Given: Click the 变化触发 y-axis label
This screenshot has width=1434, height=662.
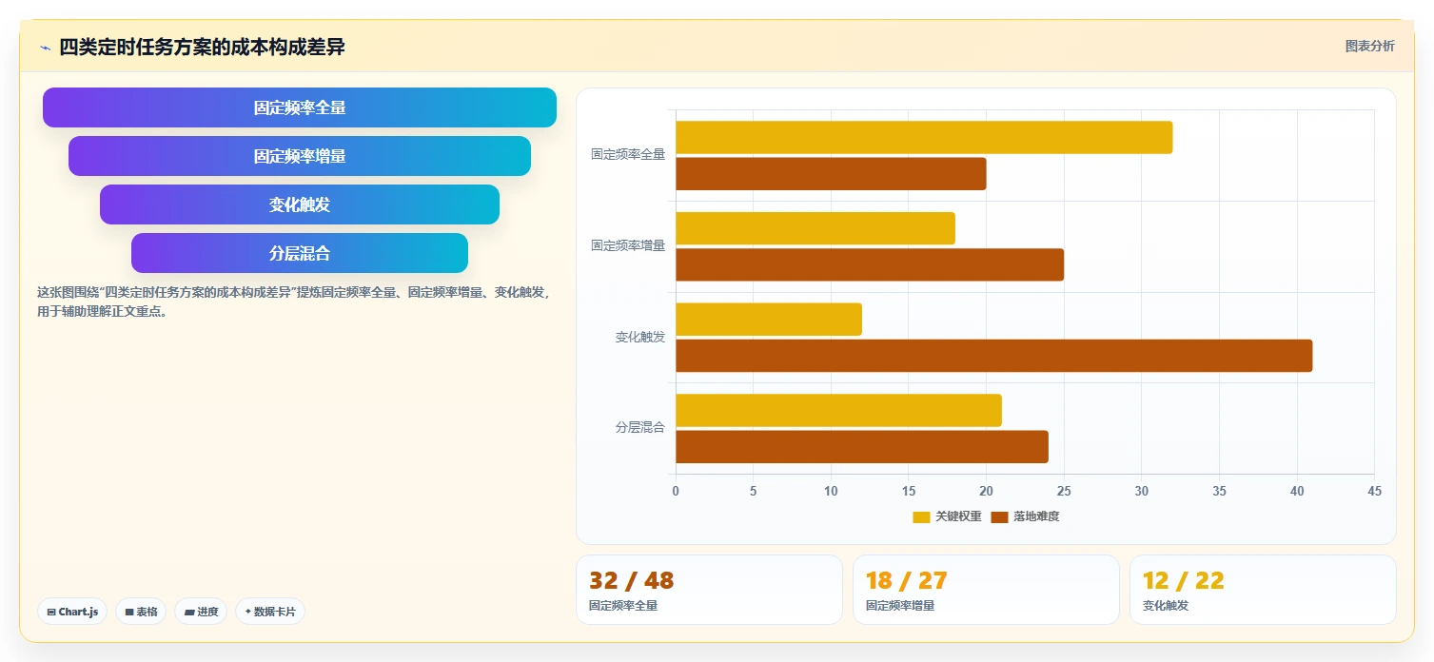Looking at the screenshot, I should (x=640, y=337).
